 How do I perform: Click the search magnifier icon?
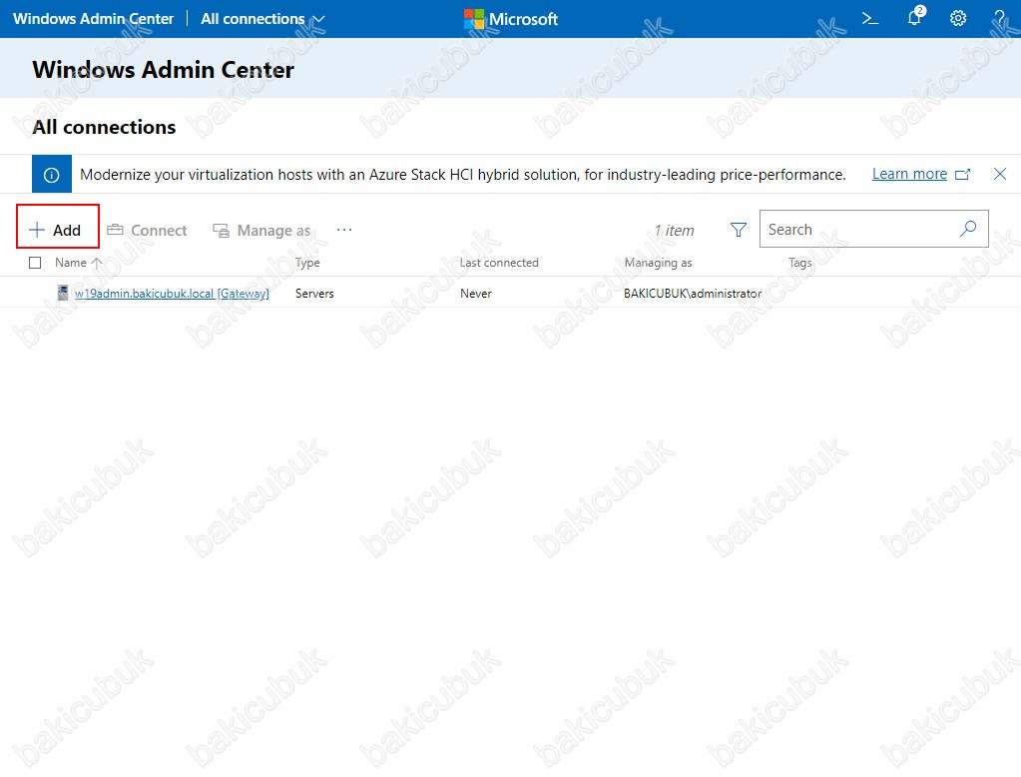(x=968, y=228)
